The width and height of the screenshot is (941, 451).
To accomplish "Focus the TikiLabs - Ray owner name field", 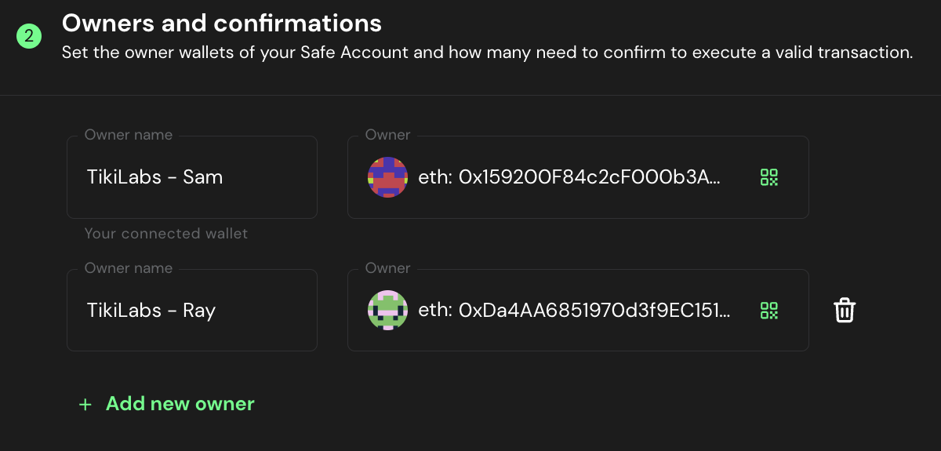I will point(191,311).
